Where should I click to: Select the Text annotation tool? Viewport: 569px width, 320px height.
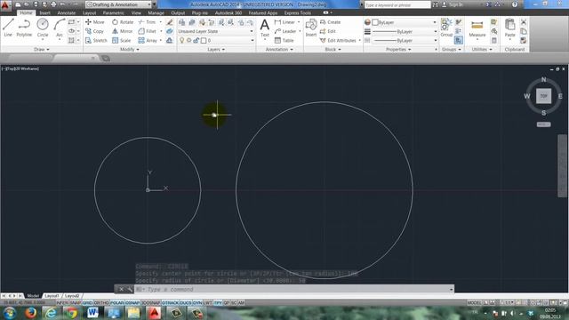click(x=265, y=28)
